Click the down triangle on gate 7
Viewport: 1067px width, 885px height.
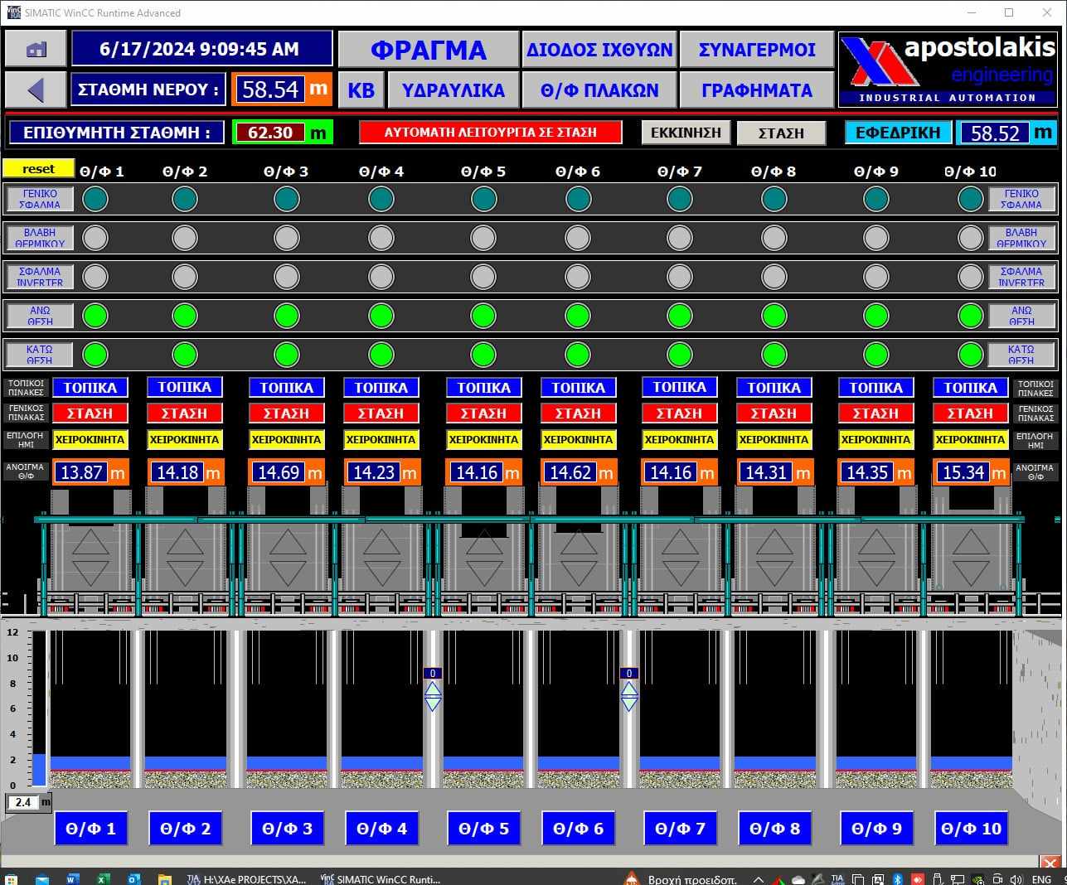click(x=680, y=573)
